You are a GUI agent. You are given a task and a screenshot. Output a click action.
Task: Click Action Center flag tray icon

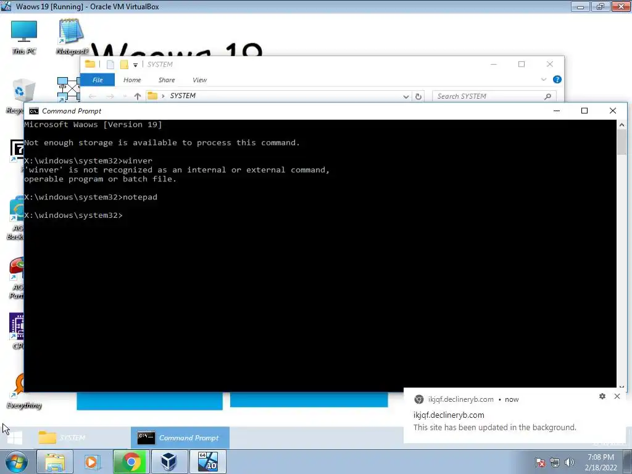click(540, 462)
